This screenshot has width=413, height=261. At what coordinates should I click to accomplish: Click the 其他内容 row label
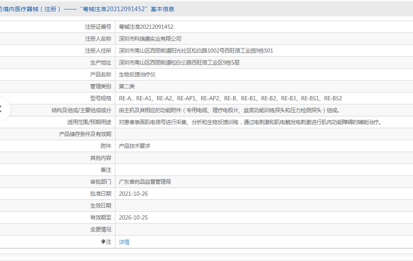click(101, 158)
